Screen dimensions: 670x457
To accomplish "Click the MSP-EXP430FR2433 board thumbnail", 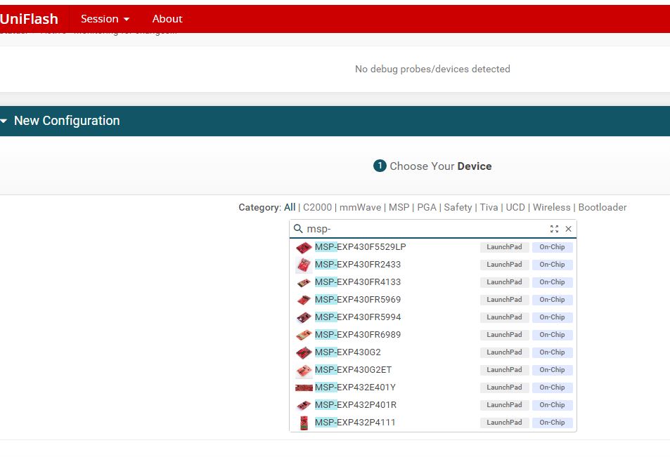I will coord(304,265).
